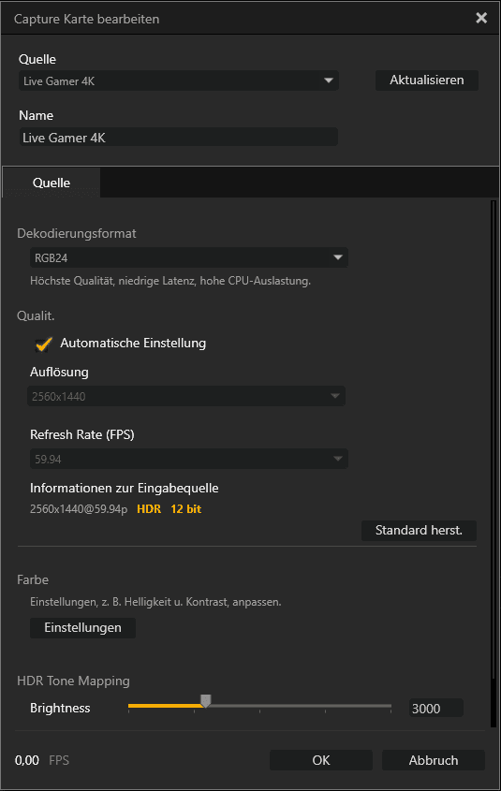The width and height of the screenshot is (501, 791).
Task: Switch to the Quelle tab
Action: [52, 183]
